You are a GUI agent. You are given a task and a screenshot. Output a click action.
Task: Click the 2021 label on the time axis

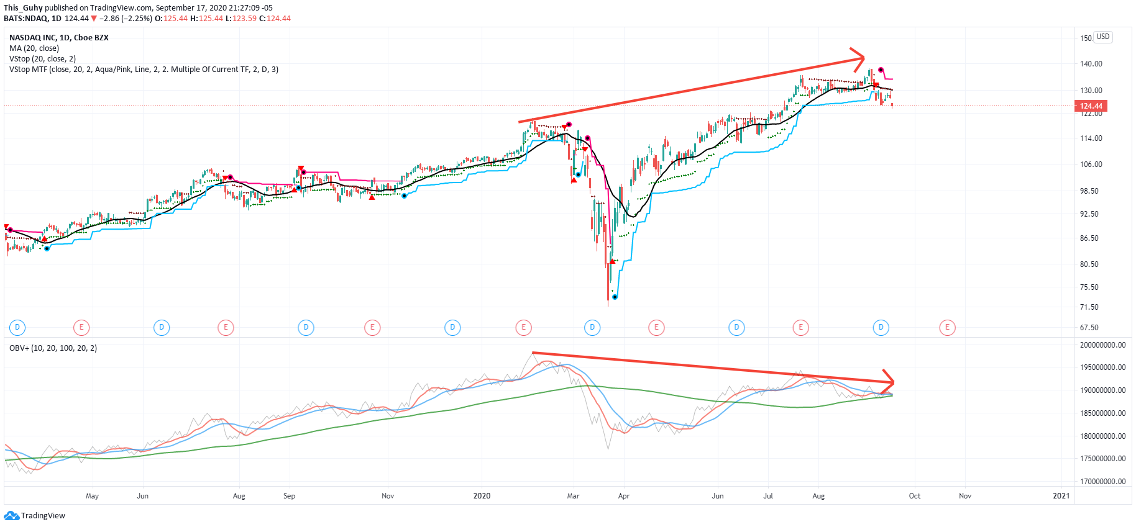pyautogui.click(x=1061, y=496)
